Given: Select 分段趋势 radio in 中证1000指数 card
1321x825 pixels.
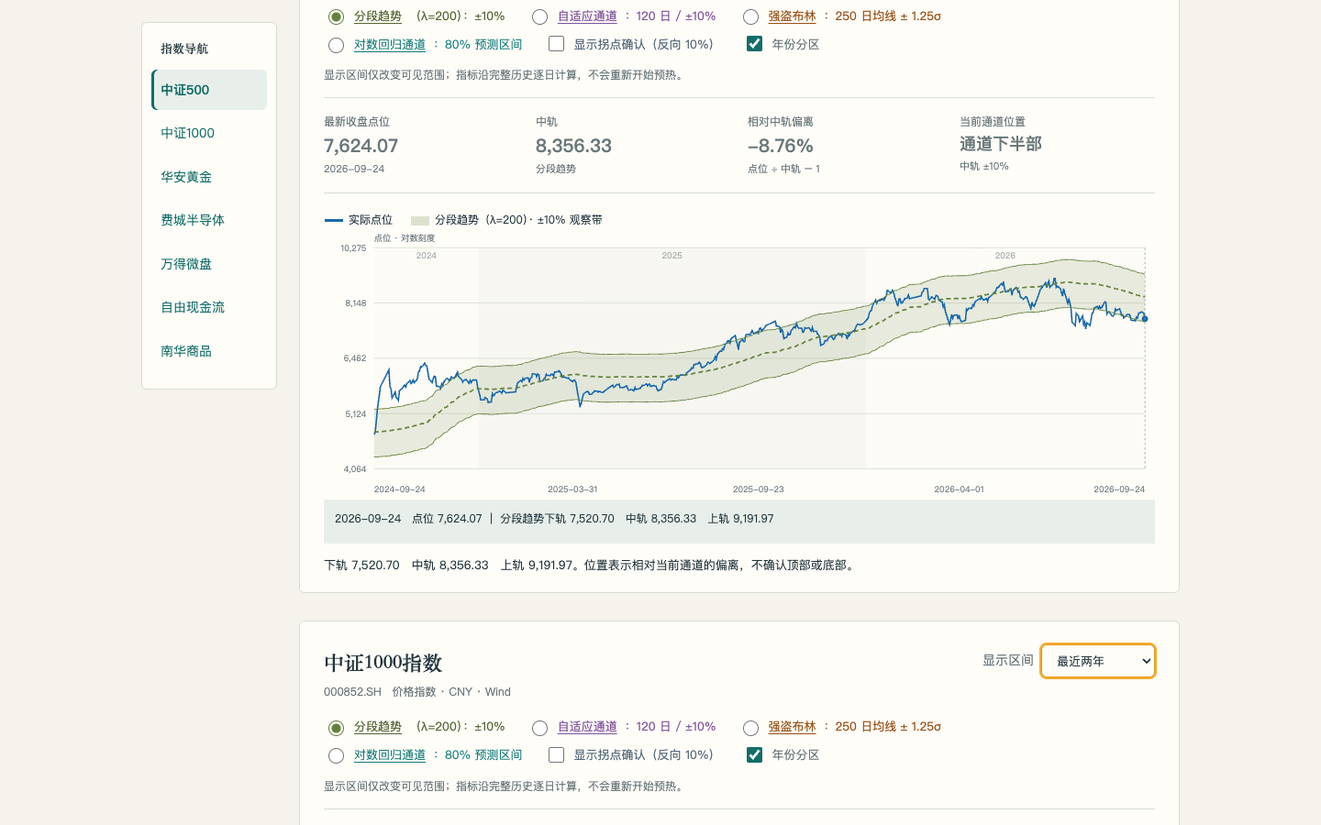Looking at the screenshot, I should pos(336,728).
